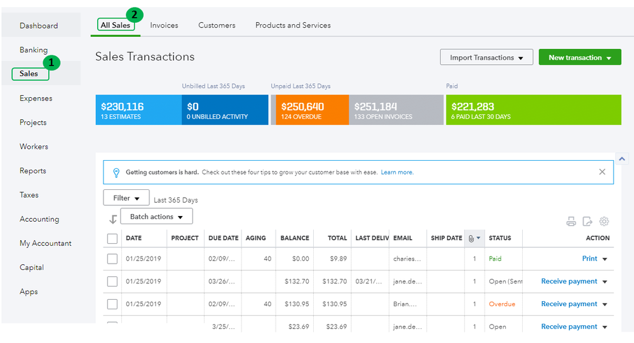
Task: Collapse the summary bar with the up chevron
Action: click(x=622, y=159)
